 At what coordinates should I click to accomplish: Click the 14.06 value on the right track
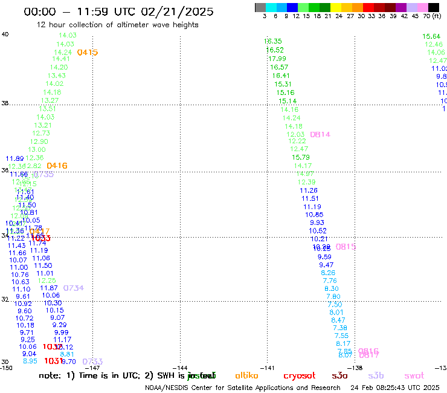[436, 52]
